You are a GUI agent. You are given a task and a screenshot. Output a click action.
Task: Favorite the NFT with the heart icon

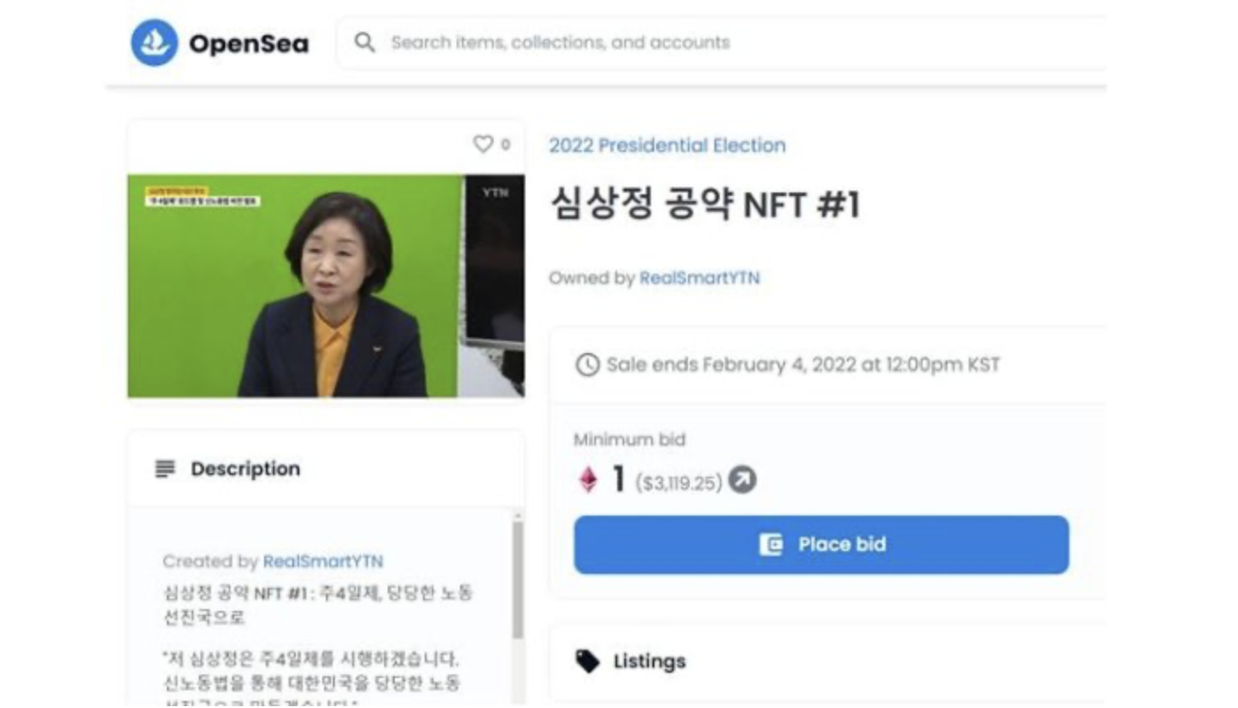click(x=483, y=144)
